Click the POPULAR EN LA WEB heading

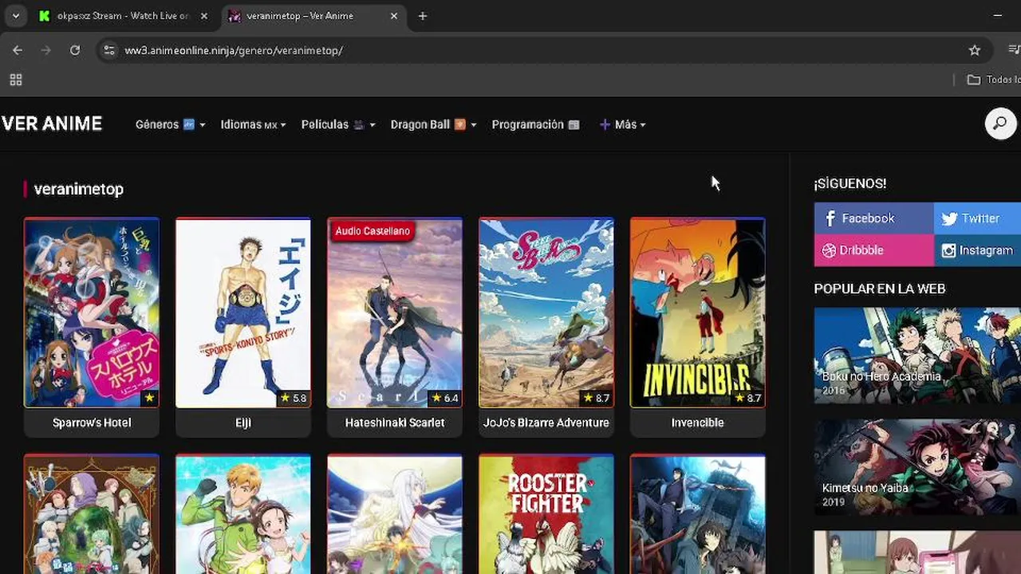tap(880, 289)
